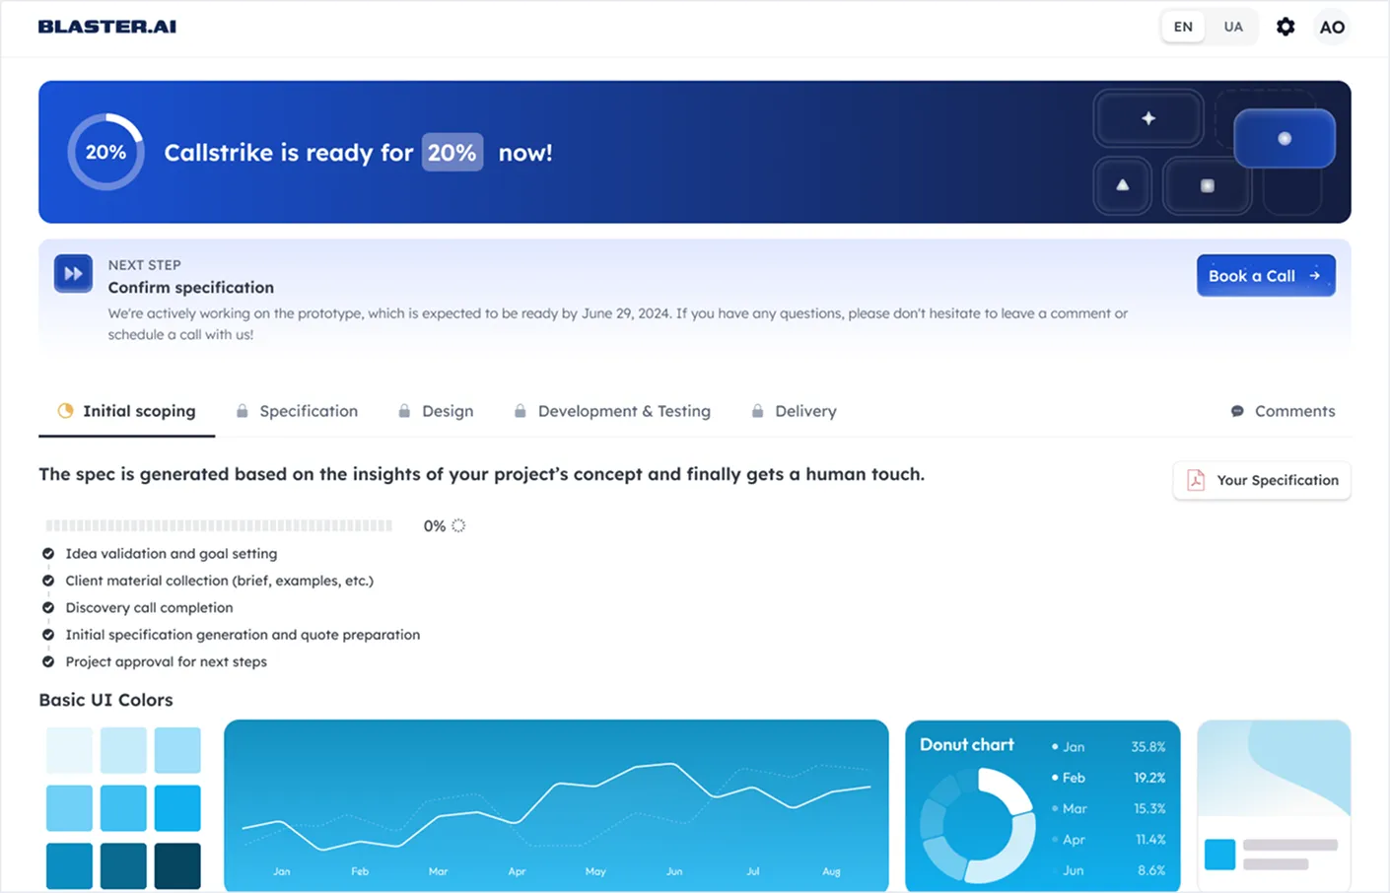Screen dimensions: 1390x893
Task: Pick the darkest navy color swatch
Action: pos(177,865)
